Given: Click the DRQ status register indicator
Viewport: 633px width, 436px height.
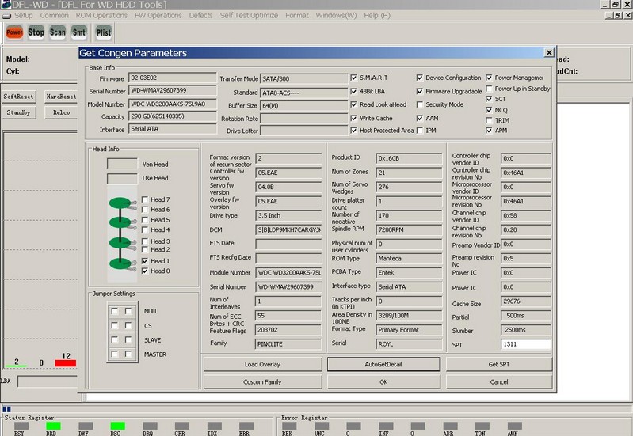Looking at the screenshot, I should tap(150, 426).
